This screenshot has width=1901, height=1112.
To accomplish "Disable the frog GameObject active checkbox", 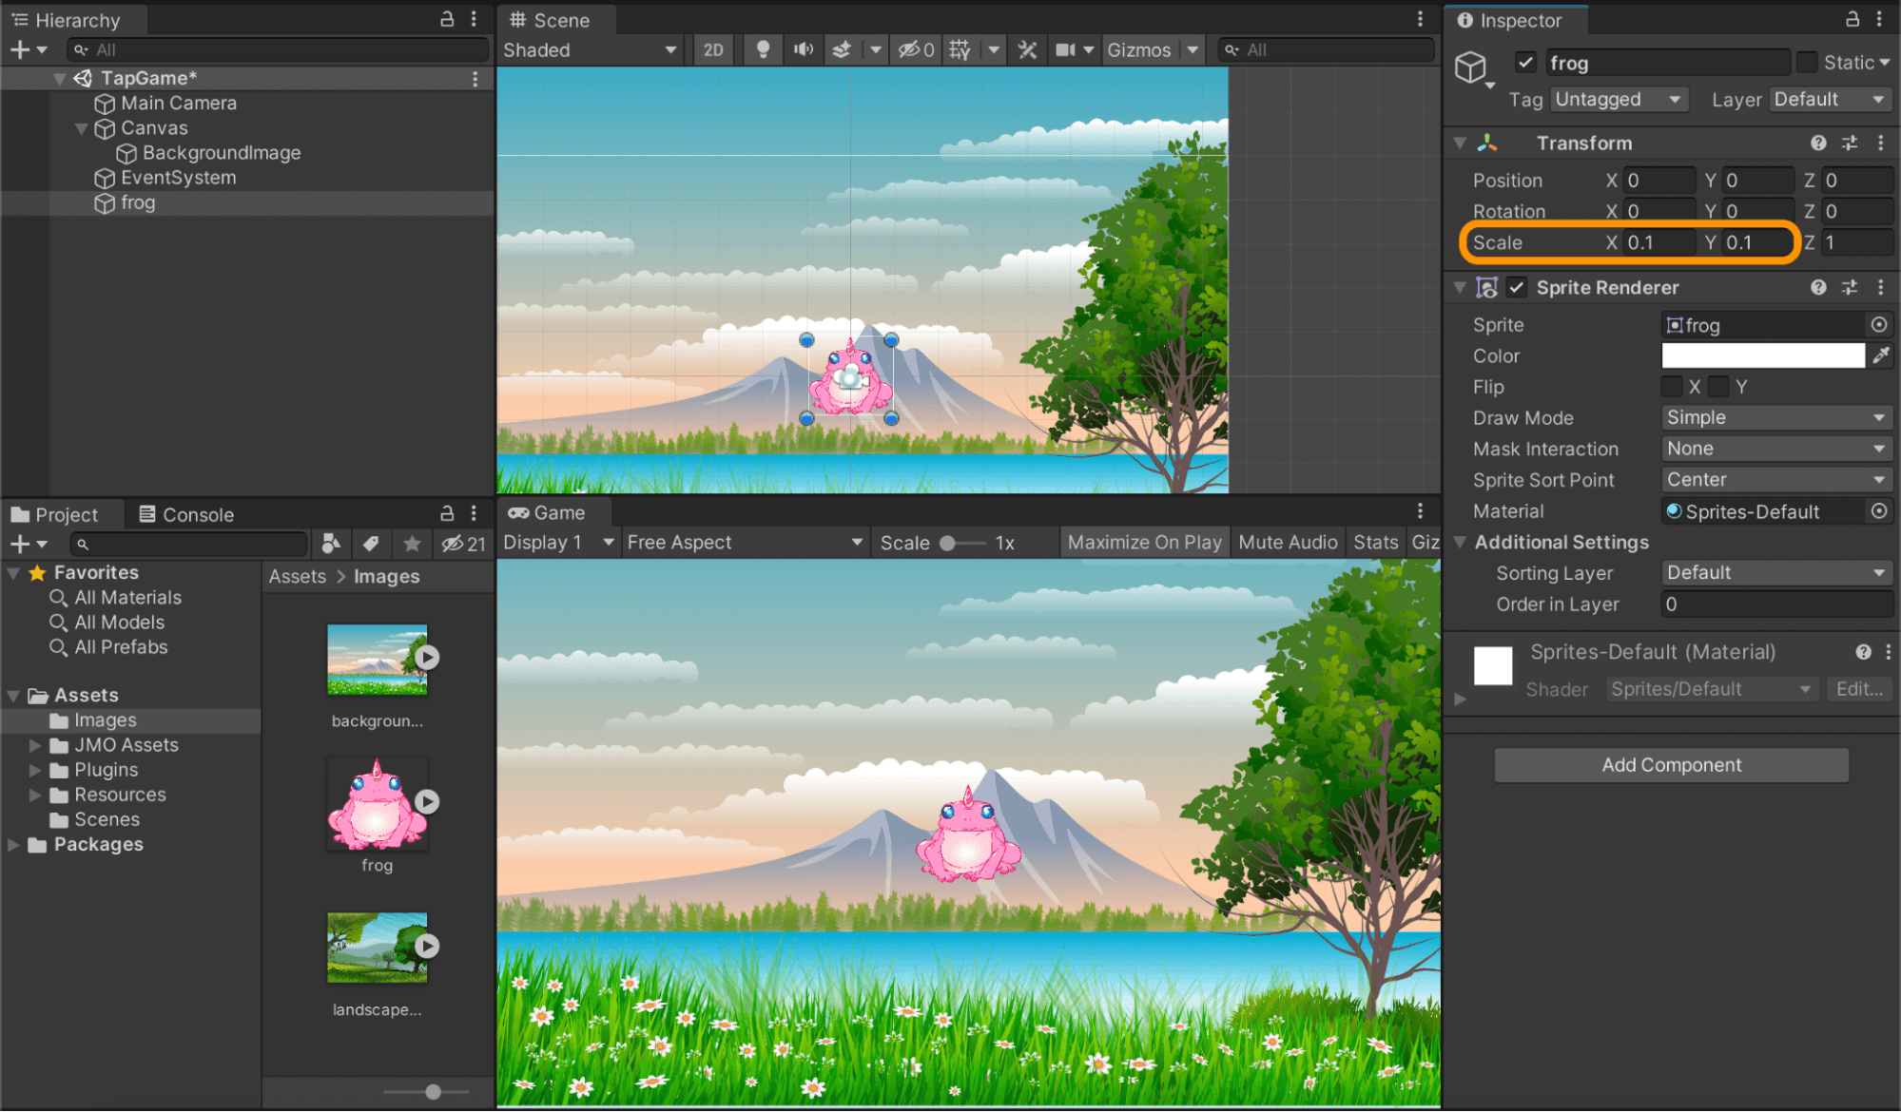I will pos(1525,62).
